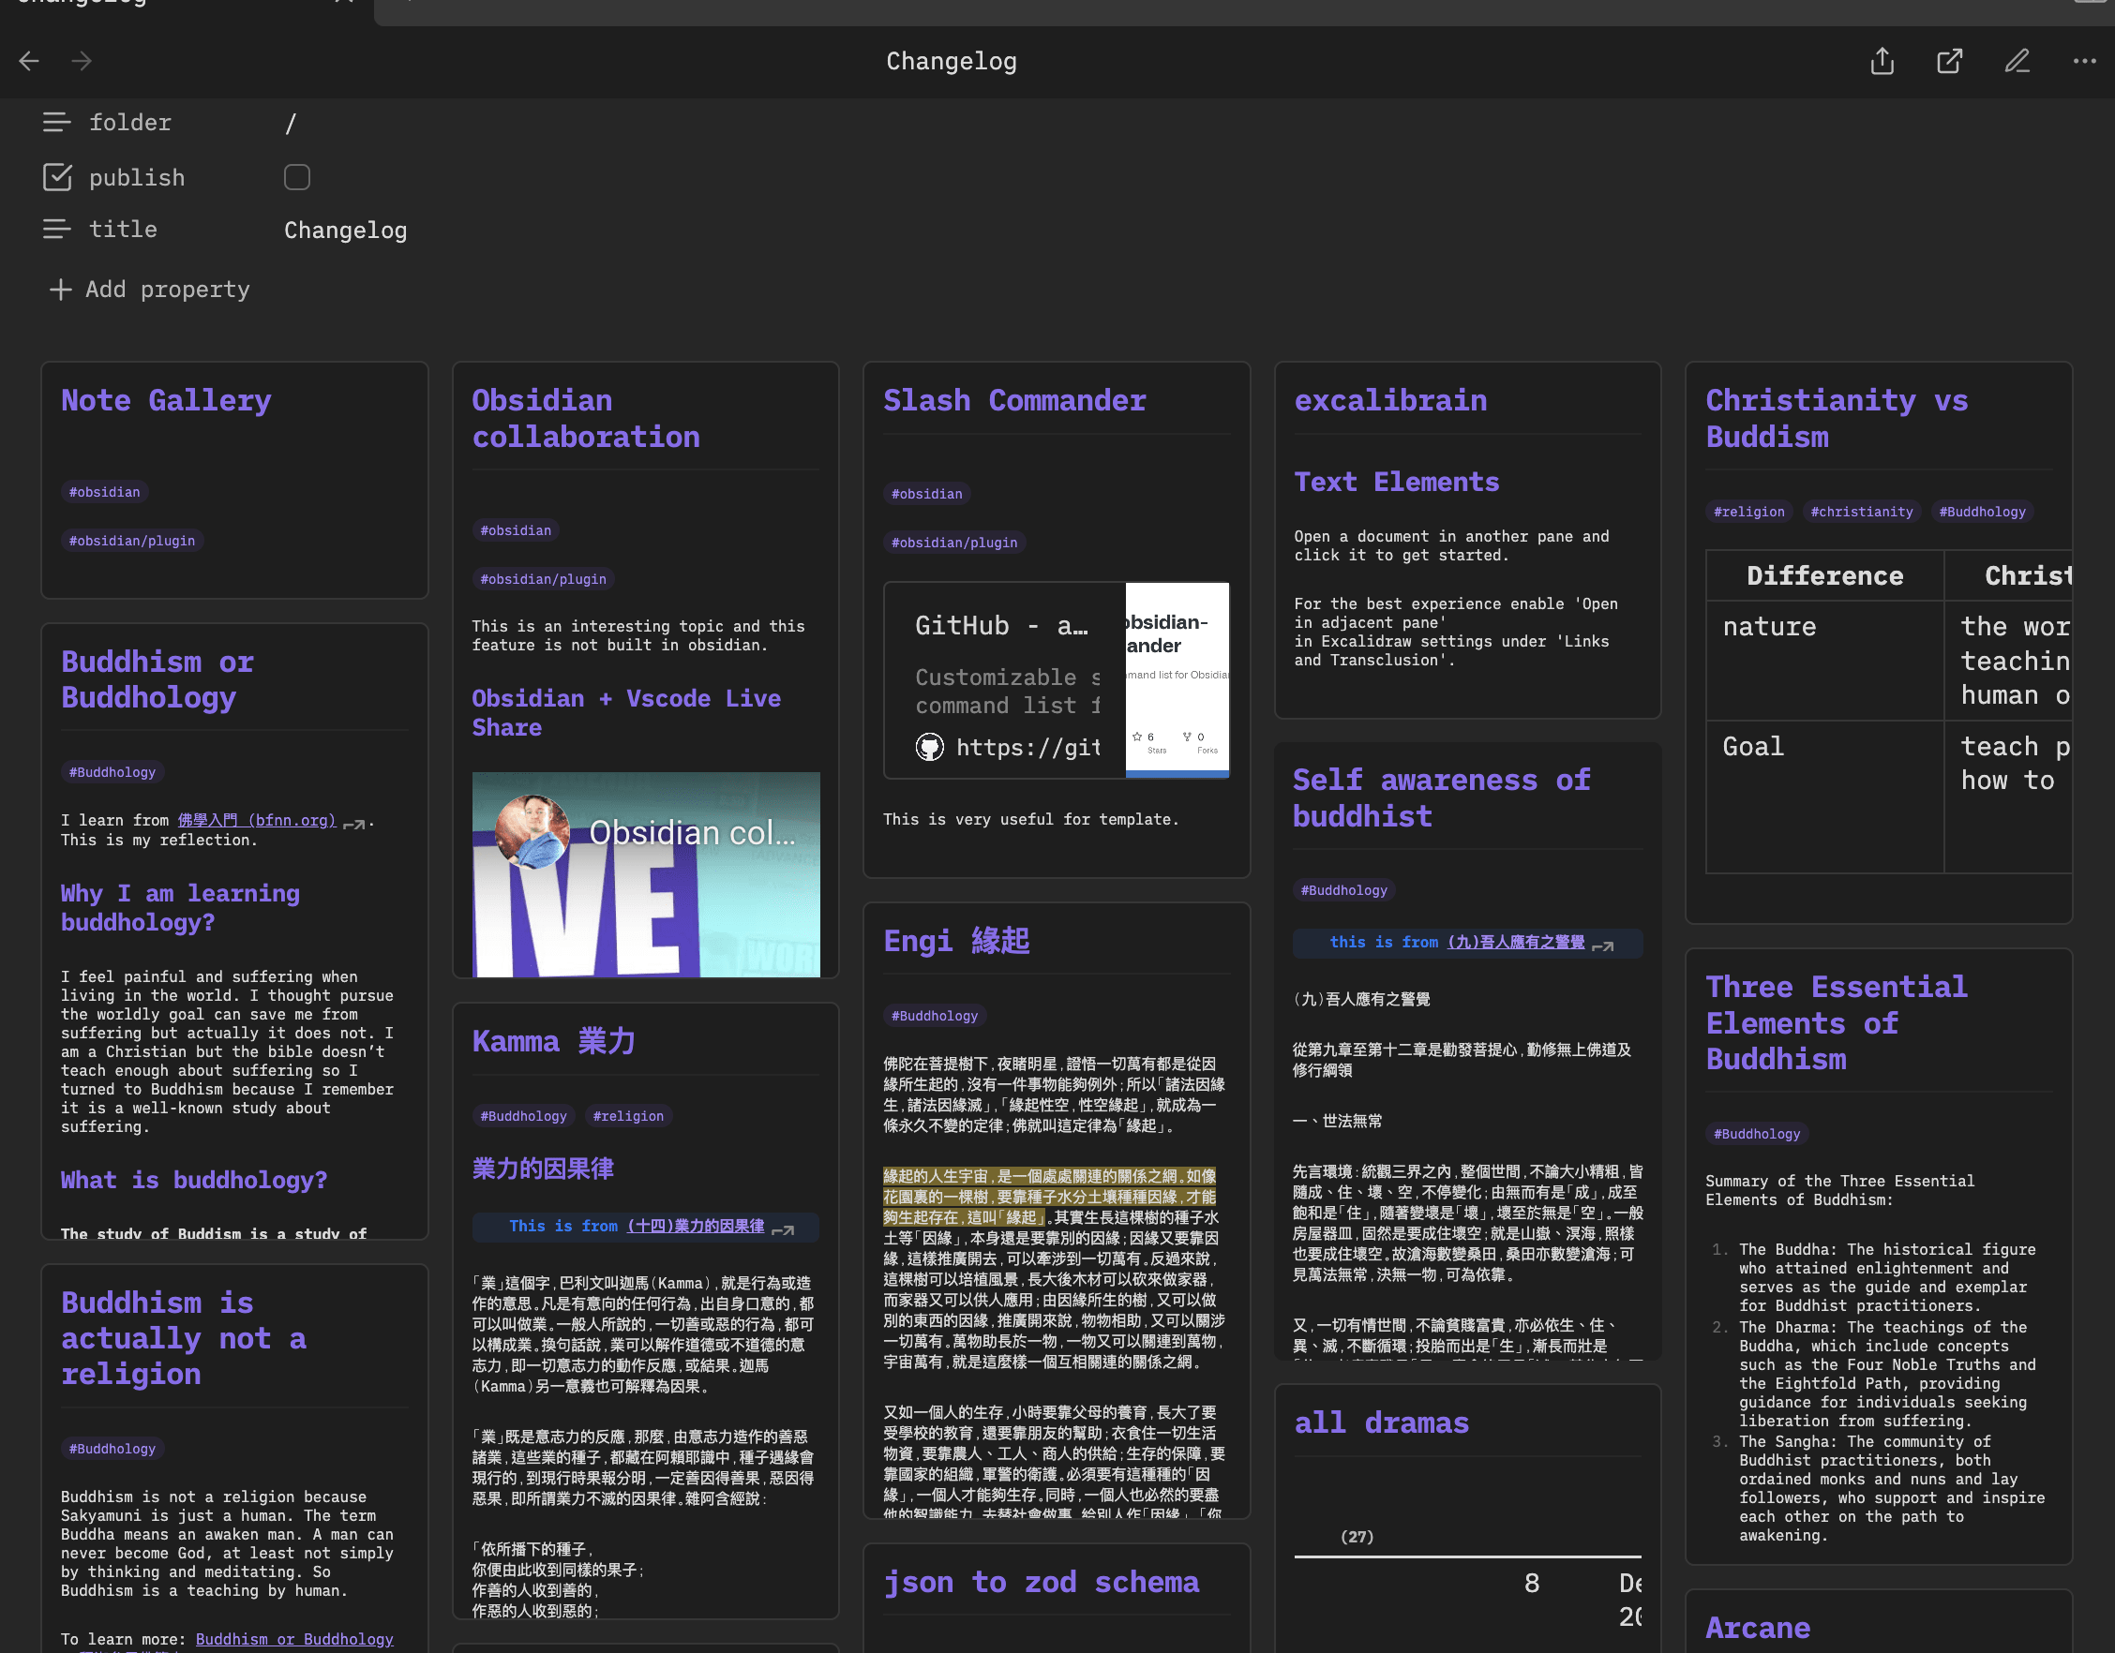Viewport: 2115px width, 1653px height.
Task: Follow the Buddhism or Buddhology link
Action: click(294, 1640)
